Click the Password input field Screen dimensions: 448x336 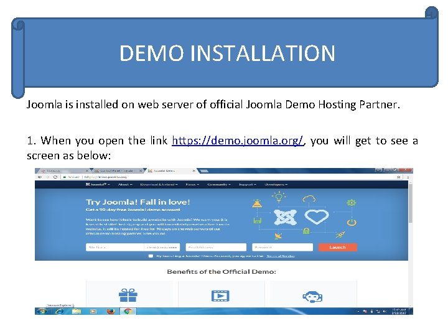point(282,247)
